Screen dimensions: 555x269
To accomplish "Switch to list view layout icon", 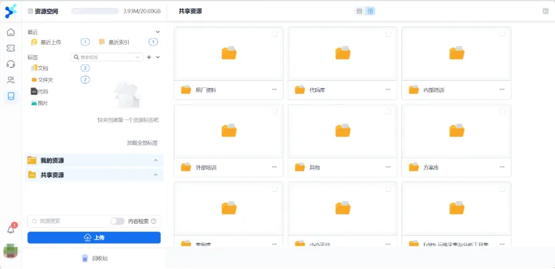I will (x=359, y=11).
